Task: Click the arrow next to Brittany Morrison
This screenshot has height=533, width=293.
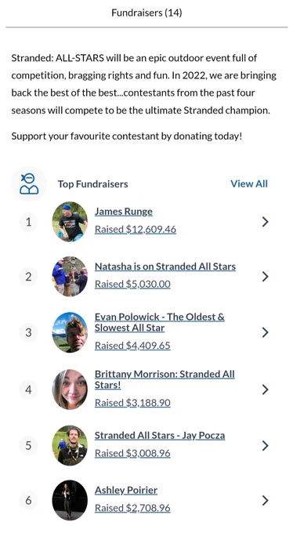Action: point(265,390)
